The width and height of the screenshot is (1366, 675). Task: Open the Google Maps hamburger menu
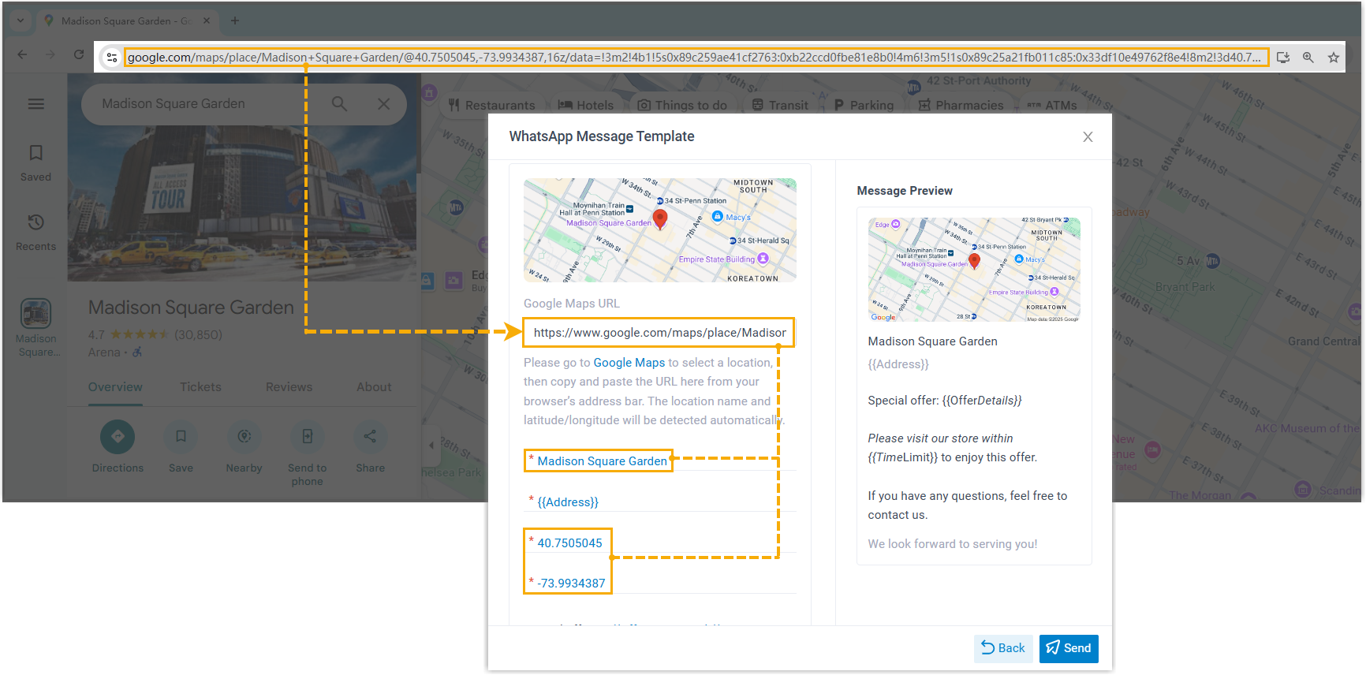click(x=36, y=104)
